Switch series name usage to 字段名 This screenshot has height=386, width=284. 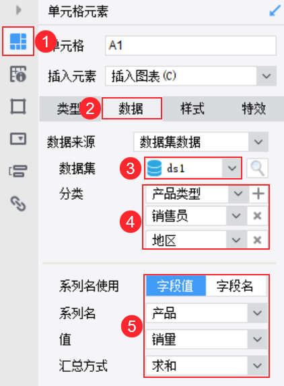pyautogui.click(x=236, y=286)
